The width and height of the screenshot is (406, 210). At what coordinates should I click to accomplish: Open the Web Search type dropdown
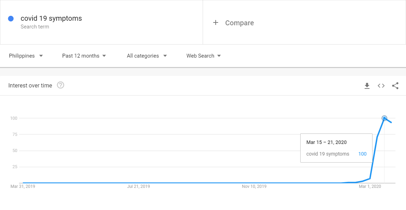(203, 56)
